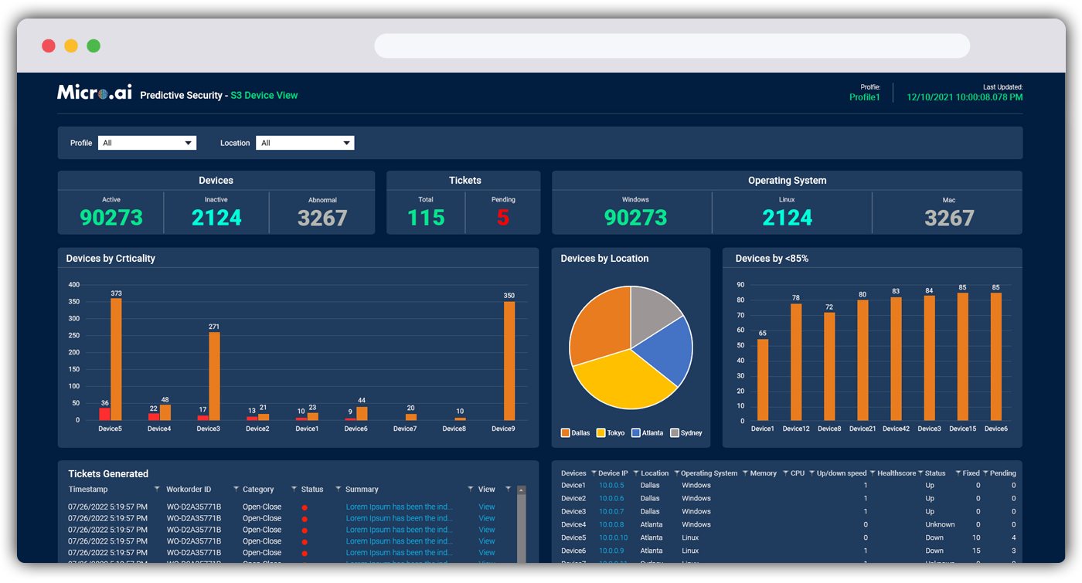1082x583 pixels.
Task: Click the Micro.ai logo
Action: coord(94,93)
